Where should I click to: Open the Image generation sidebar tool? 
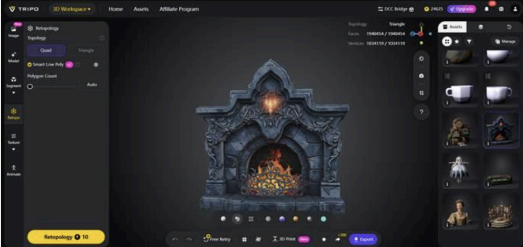(13, 31)
